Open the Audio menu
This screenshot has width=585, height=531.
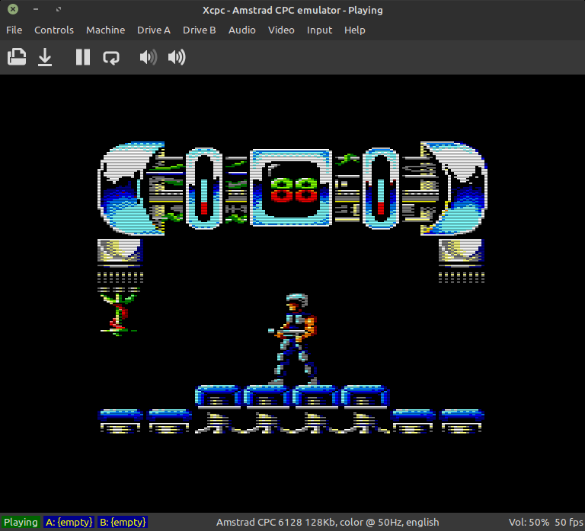242,30
